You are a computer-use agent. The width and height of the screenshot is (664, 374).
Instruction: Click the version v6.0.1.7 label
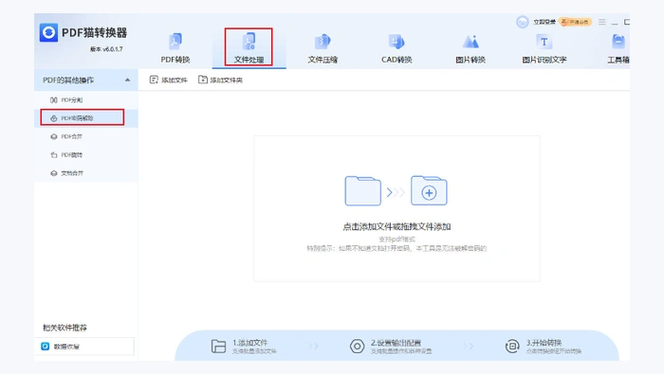106,49
